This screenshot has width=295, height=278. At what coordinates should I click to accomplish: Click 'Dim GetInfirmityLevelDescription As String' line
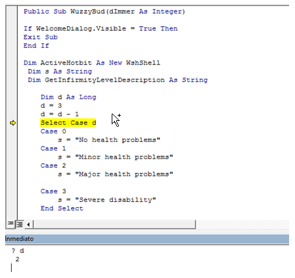118,80
